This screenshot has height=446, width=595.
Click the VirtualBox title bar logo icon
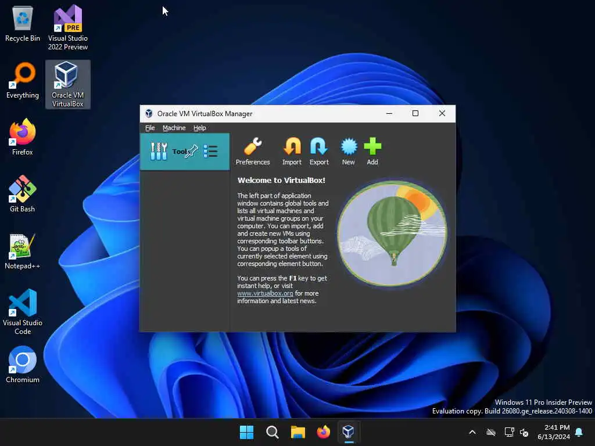(x=149, y=113)
